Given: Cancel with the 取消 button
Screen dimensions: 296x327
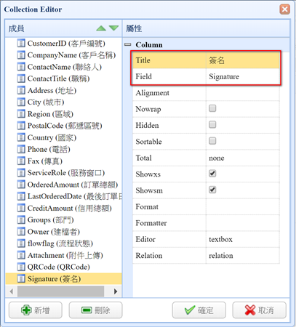Looking at the screenshot, I should tap(259, 310).
